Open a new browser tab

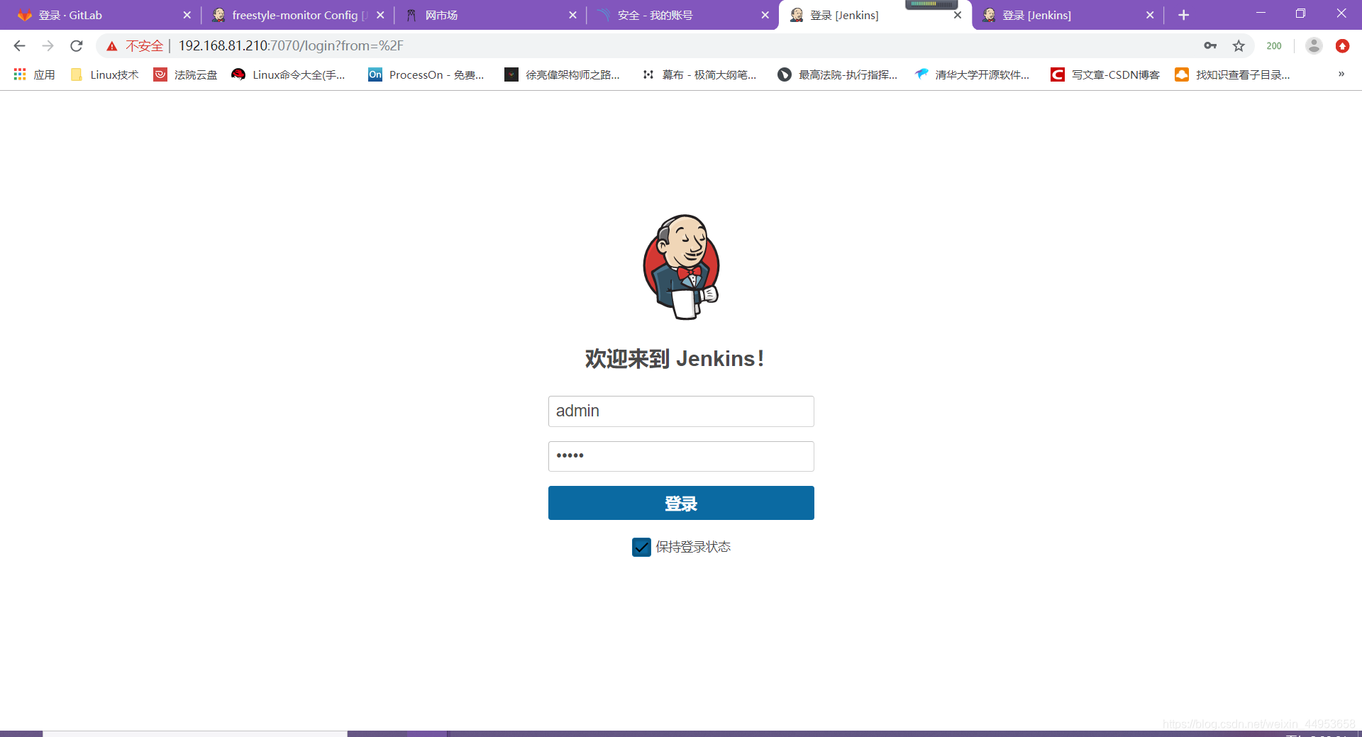coord(1183,15)
